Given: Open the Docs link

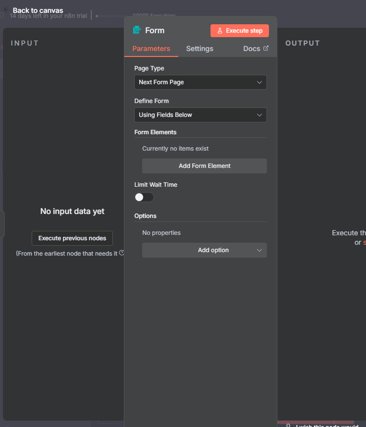Looking at the screenshot, I should click(252, 49).
